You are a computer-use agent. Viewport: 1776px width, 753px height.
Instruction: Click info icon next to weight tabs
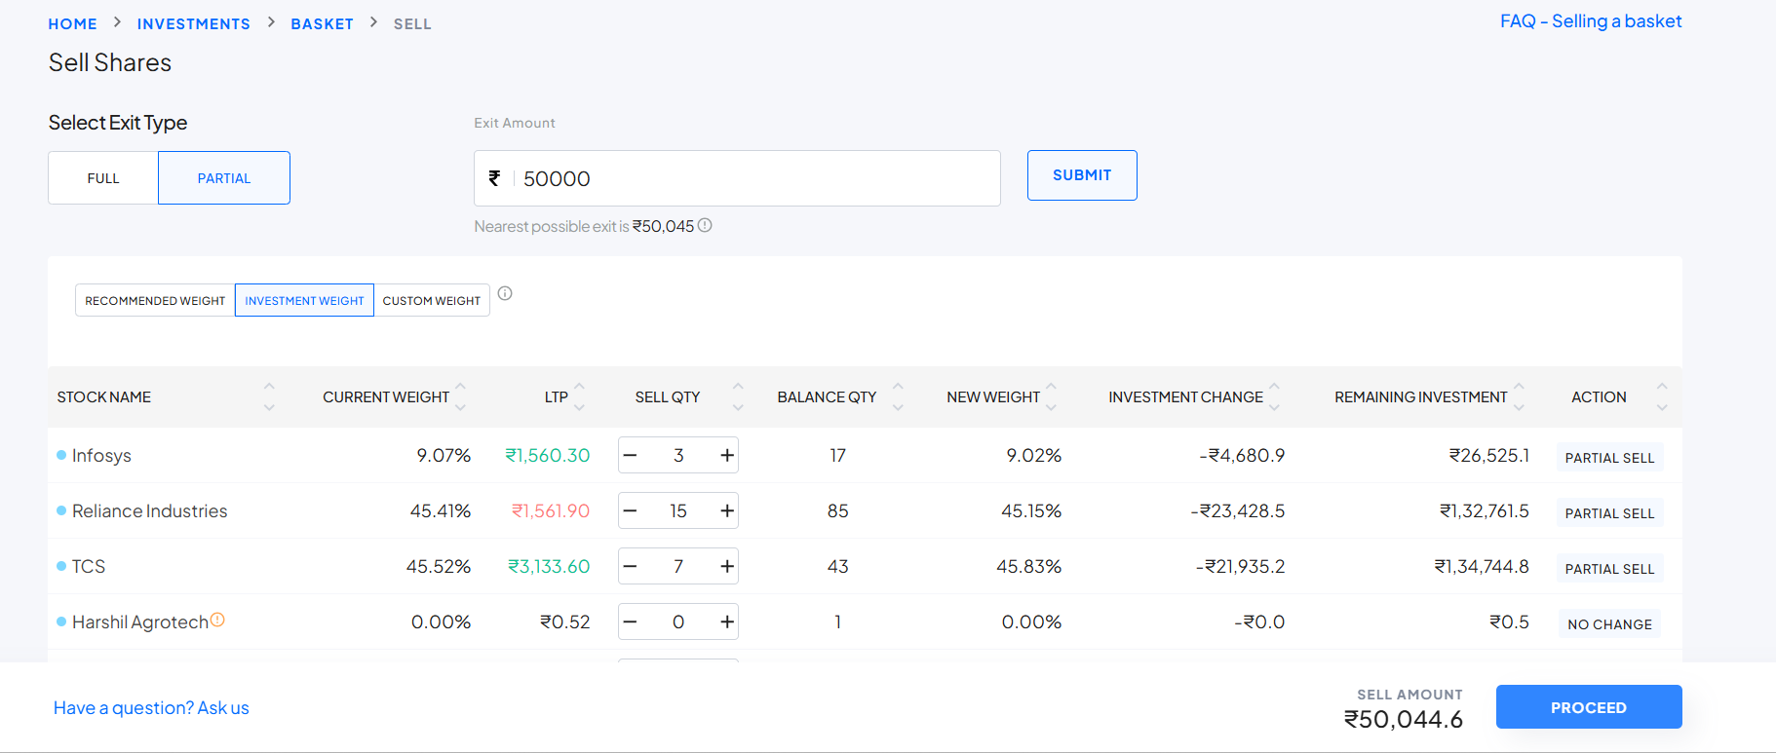tap(505, 293)
